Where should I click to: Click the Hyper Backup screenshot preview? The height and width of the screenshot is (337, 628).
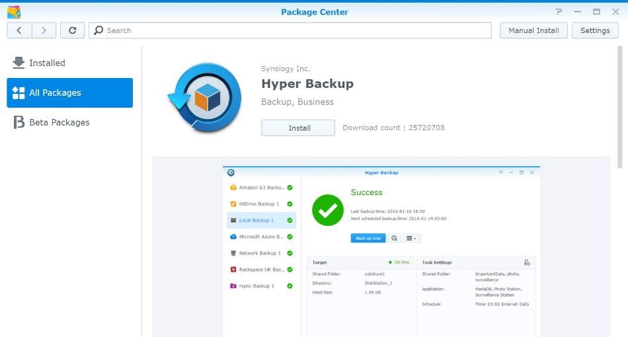tap(381, 251)
